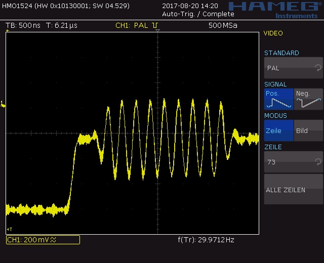Switch MODUS to Bild
Image resolution: width=324 pixels, height=263 pixels.
309,130
